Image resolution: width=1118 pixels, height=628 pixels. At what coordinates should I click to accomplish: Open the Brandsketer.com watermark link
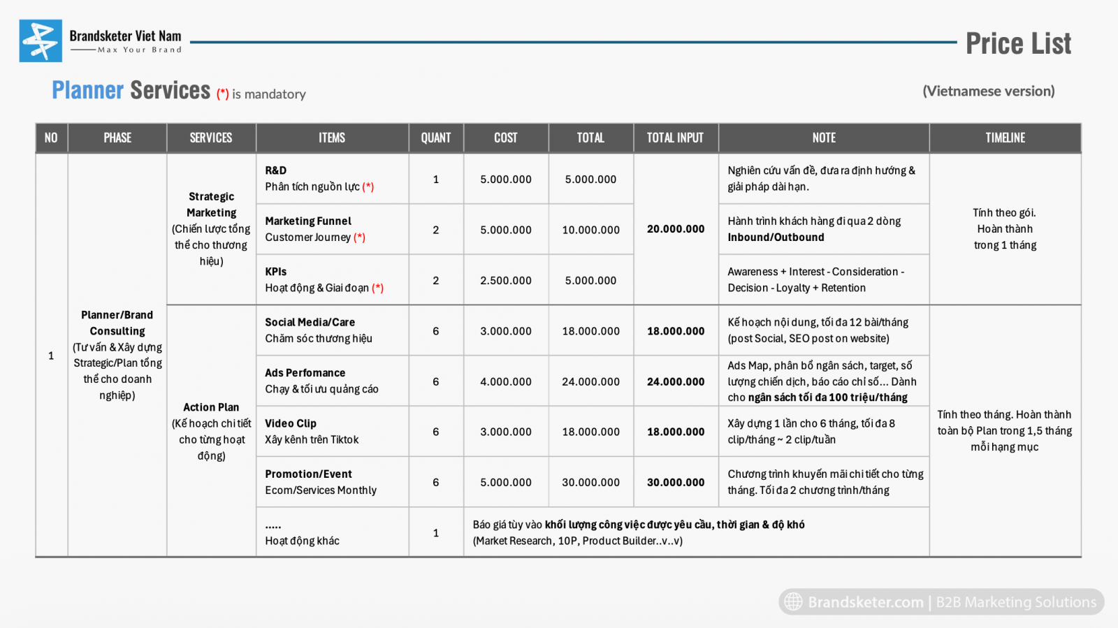pos(865,602)
